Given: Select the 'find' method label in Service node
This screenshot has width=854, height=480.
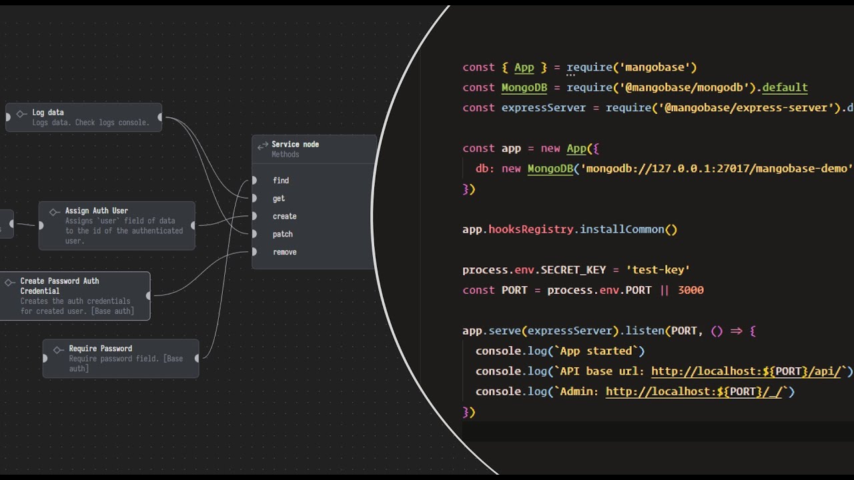Looking at the screenshot, I should pyautogui.click(x=281, y=181).
